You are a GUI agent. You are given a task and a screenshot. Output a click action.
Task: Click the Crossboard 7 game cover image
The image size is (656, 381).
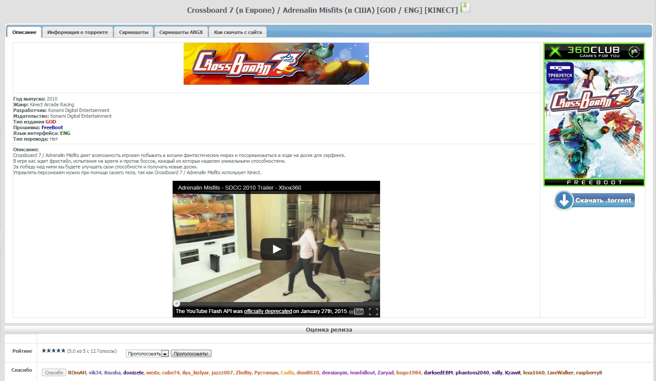(x=594, y=115)
